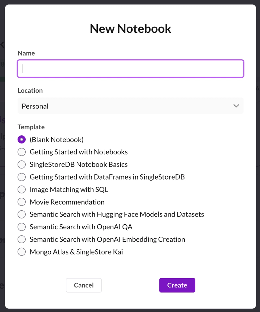Choose the Movie Recommendation template

click(21, 202)
